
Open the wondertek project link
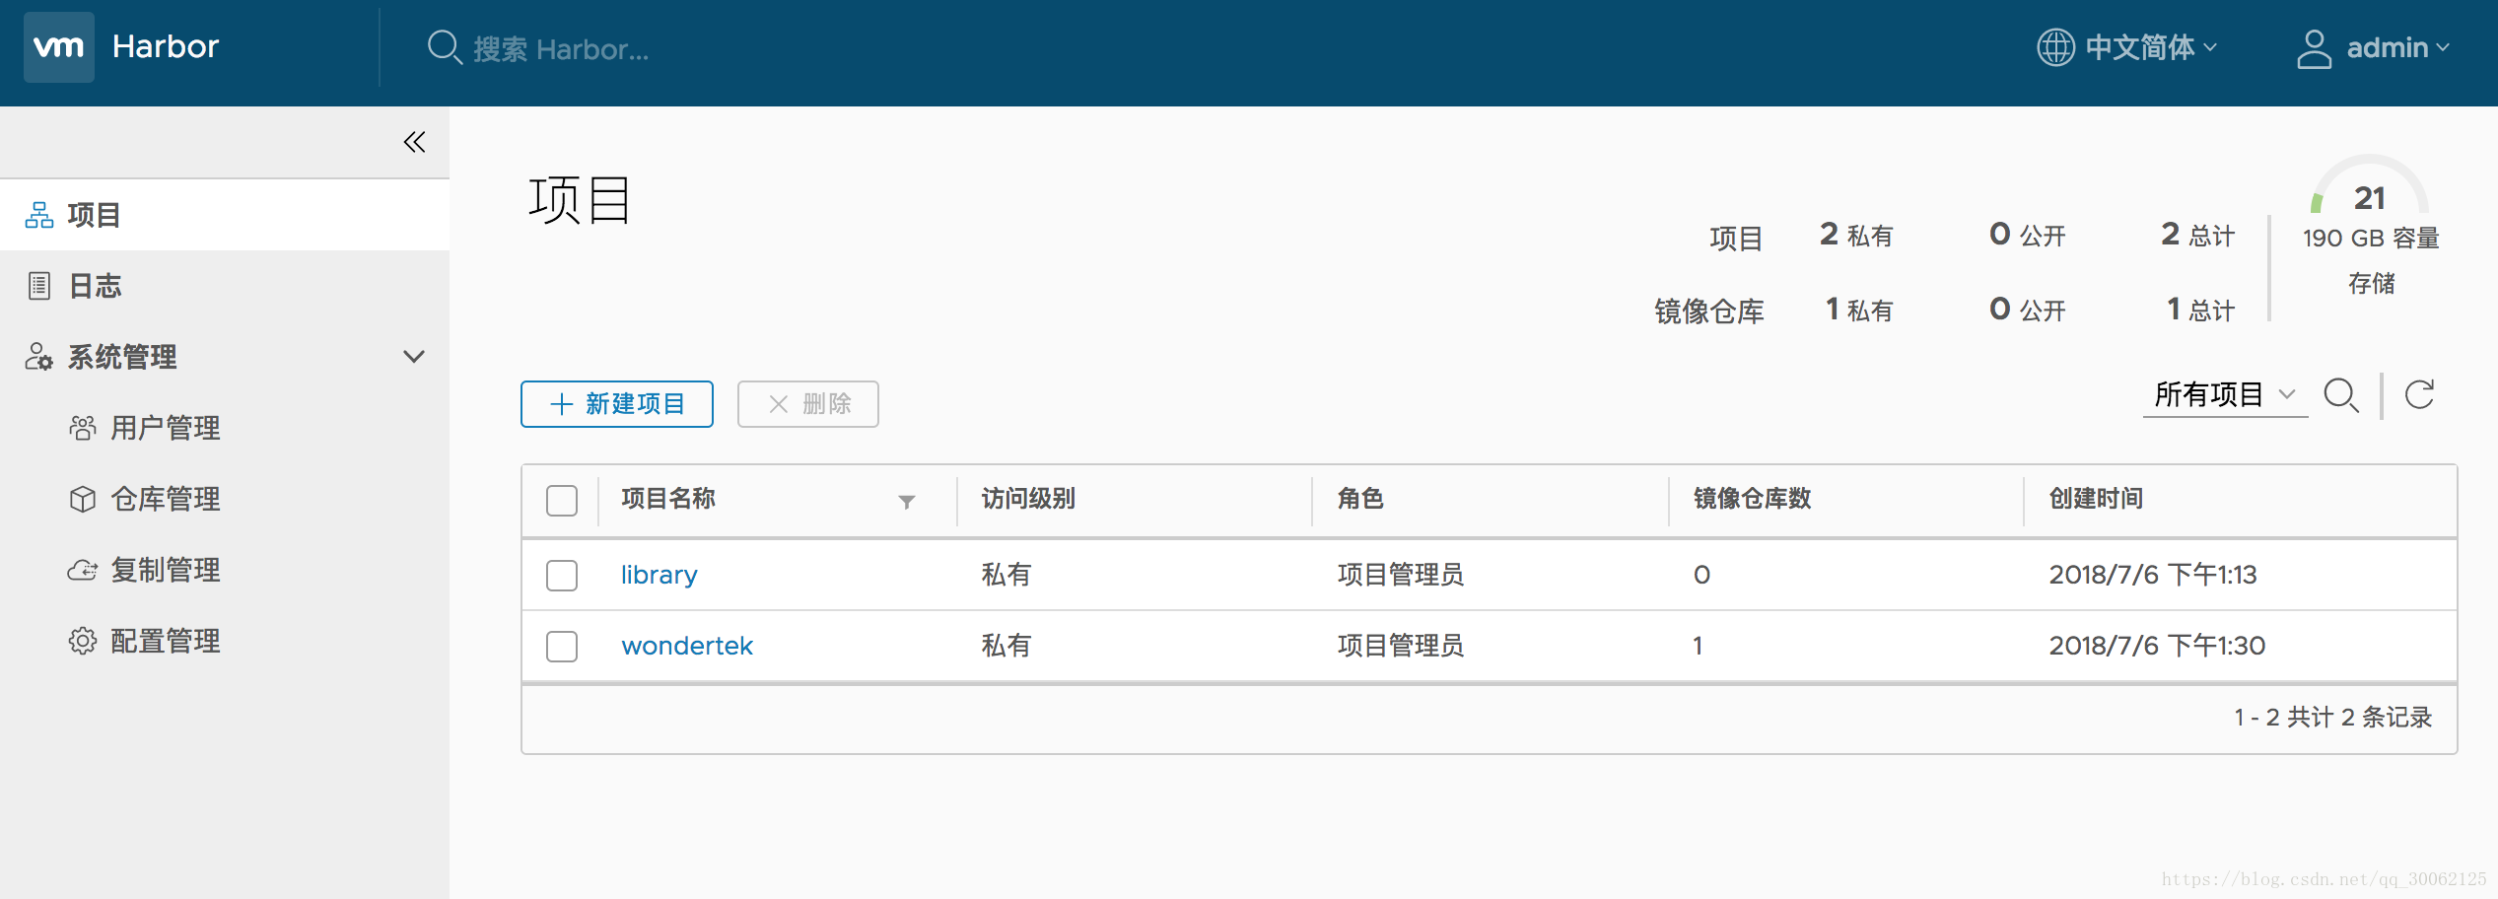point(687,646)
